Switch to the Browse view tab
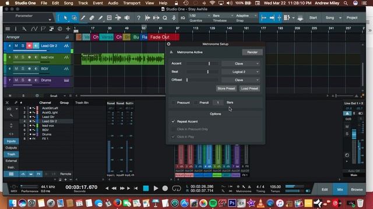 357,189
